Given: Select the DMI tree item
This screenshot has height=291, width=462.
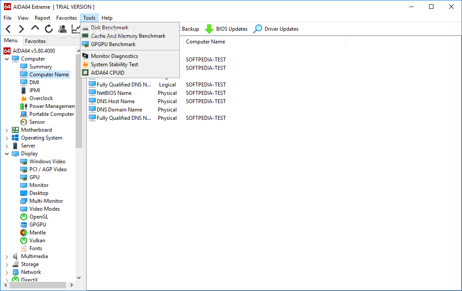Looking at the screenshot, I should tap(34, 83).
